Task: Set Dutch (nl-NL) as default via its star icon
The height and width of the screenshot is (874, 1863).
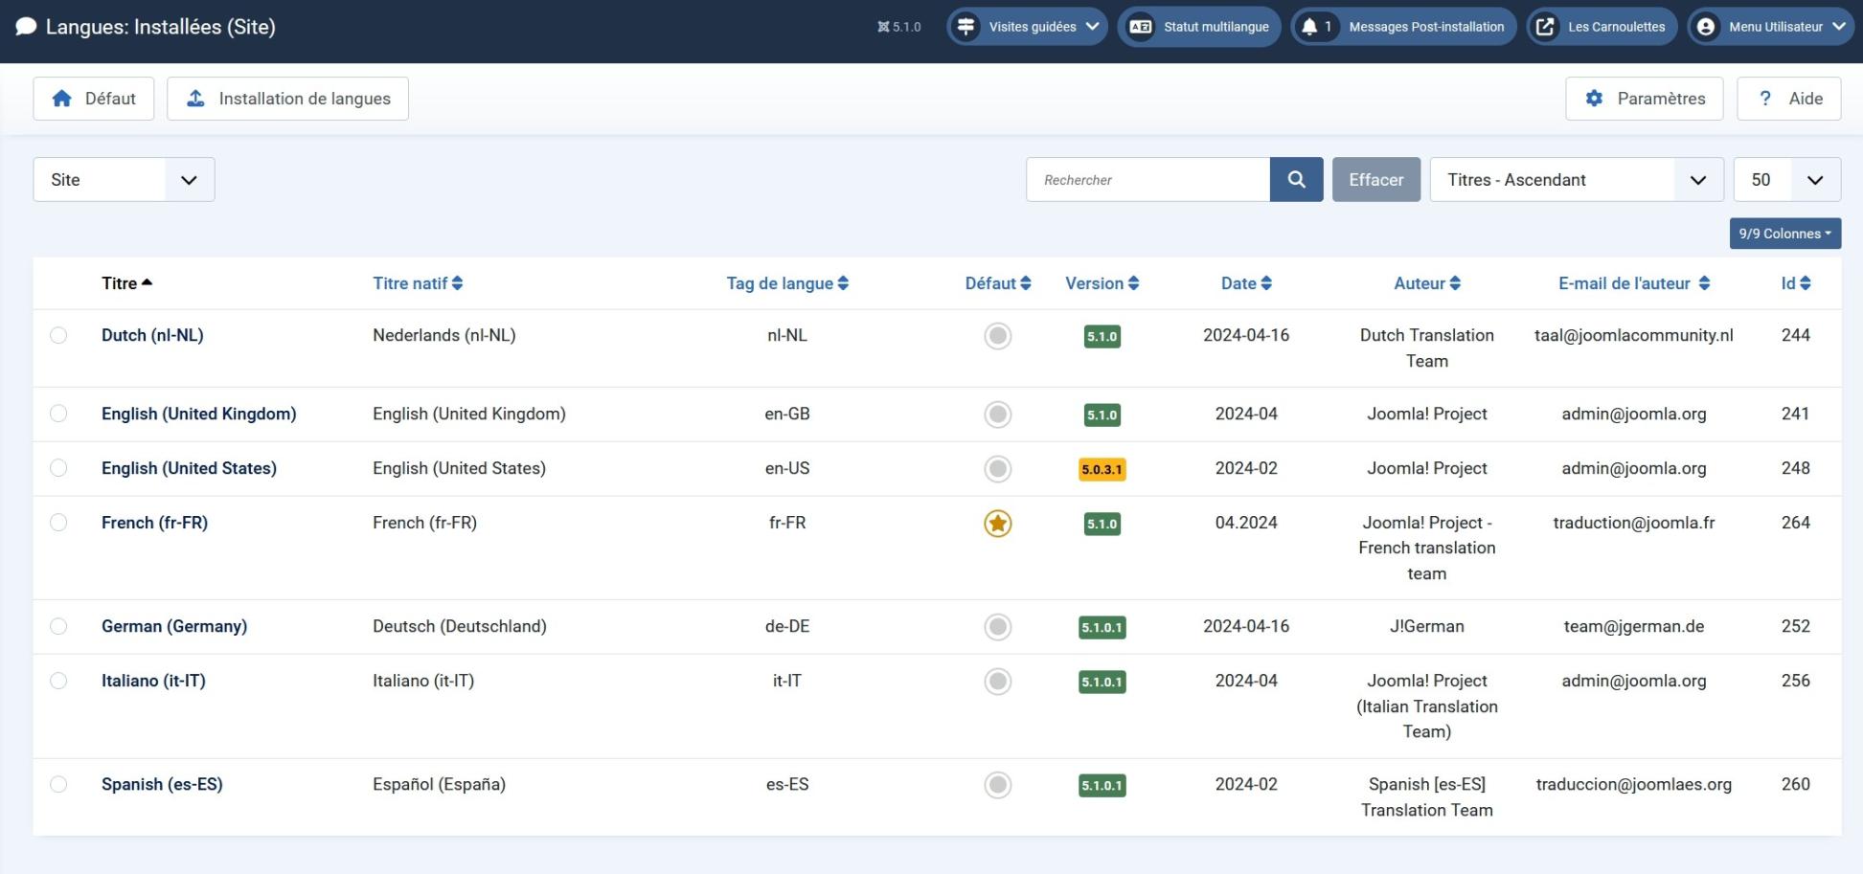Action: coord(997,336)
